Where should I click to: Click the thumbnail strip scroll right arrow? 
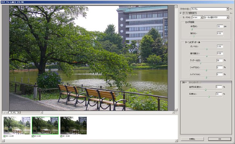pos(176,140)
